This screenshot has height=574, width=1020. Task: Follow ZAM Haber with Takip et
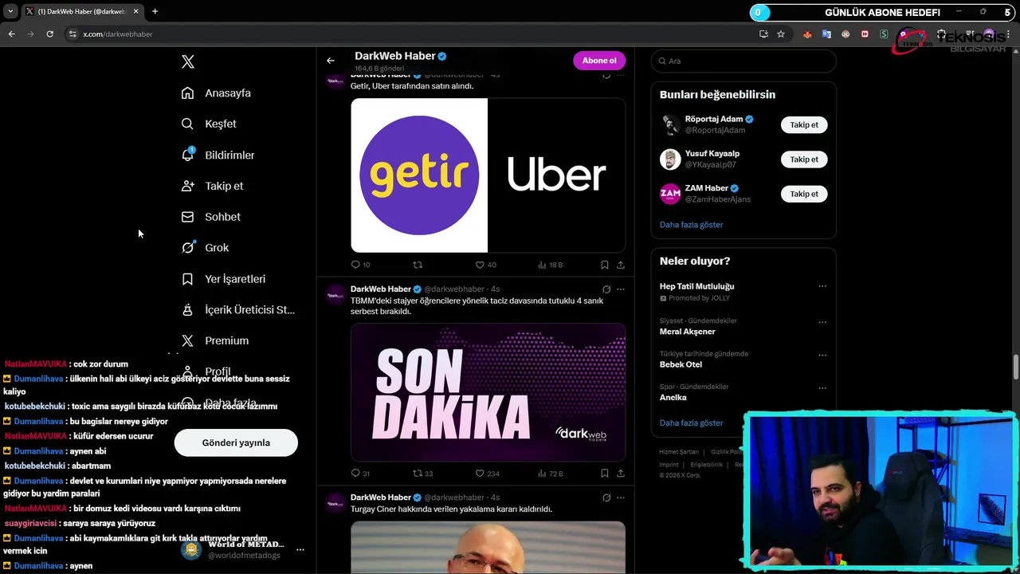(x=804, y=194)
